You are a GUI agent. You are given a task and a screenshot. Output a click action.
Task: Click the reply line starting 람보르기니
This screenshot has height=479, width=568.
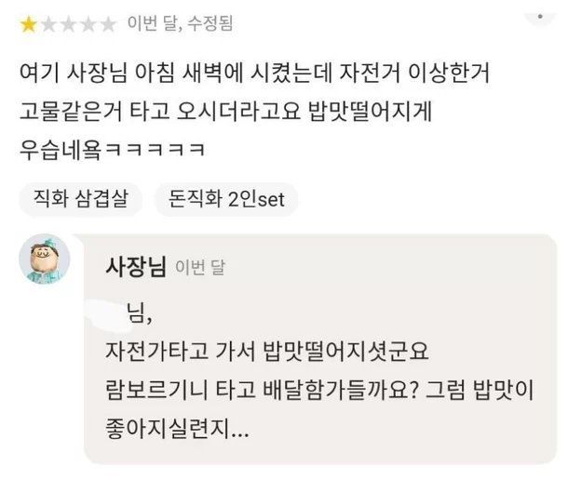(x=319, y=390)
